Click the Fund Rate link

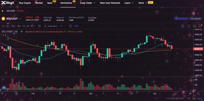(92, 17)
